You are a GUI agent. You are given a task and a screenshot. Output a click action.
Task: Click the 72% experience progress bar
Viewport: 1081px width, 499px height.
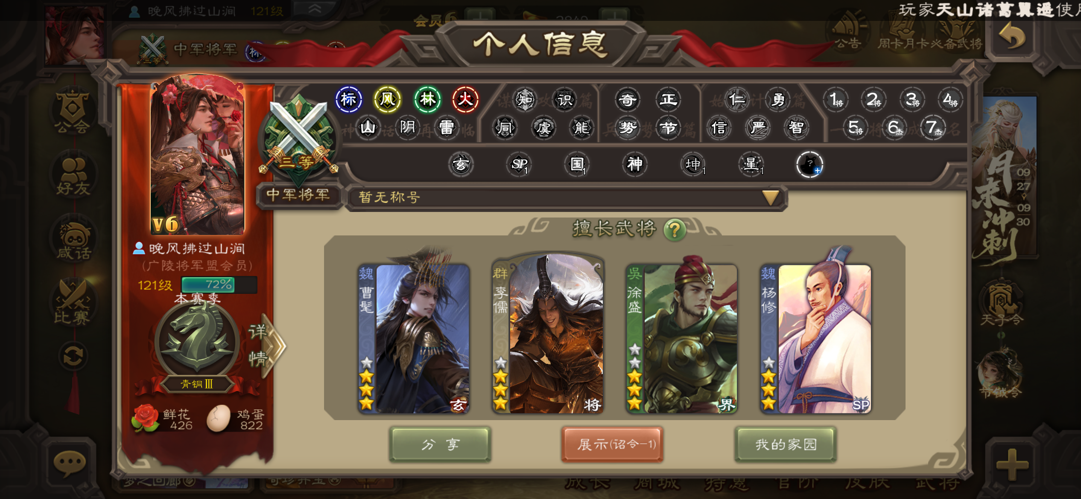tap(219, 284)
